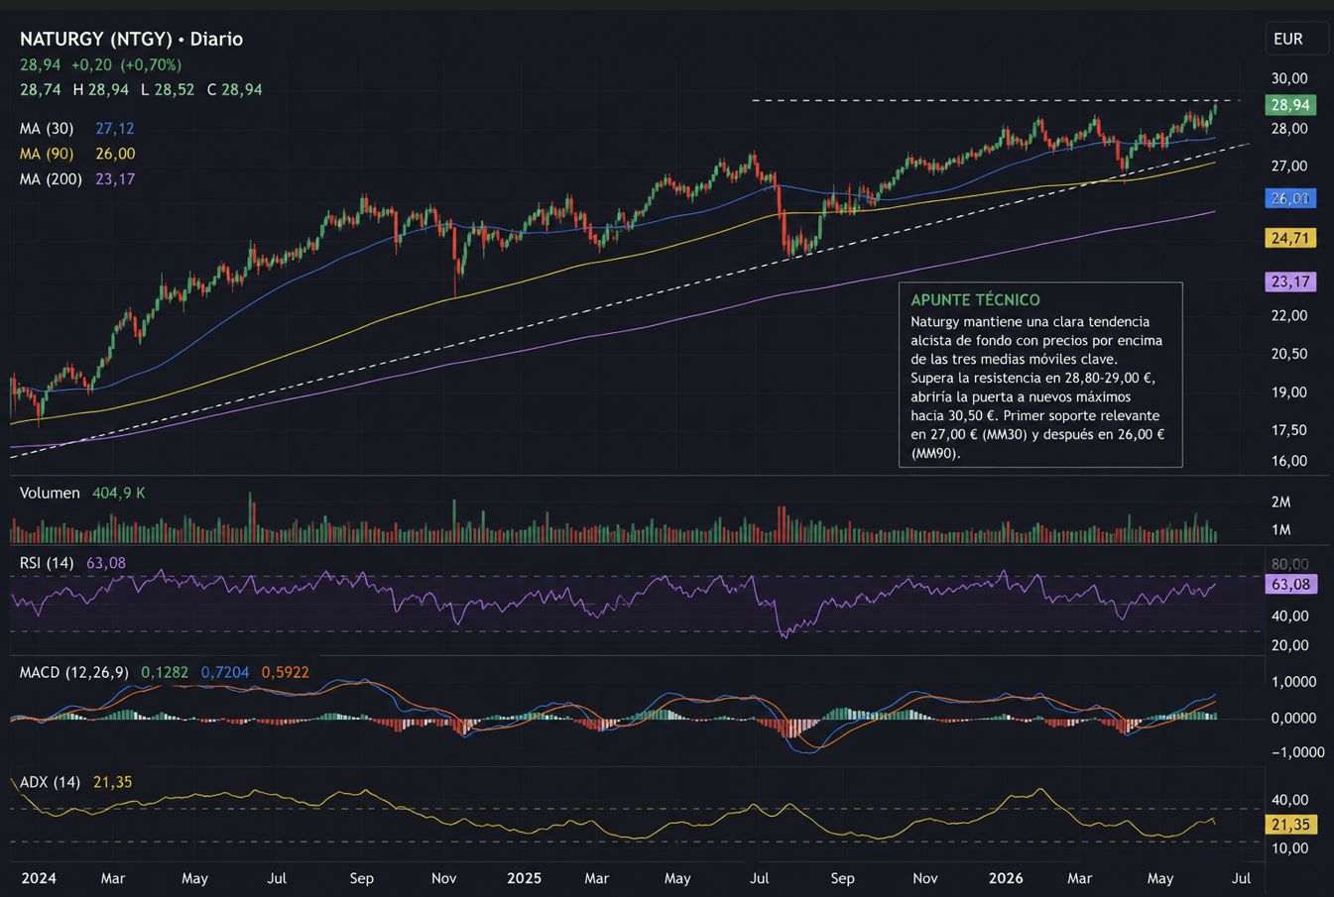Click the EUR currency button
The image size is (1334, 897).
(x=1297, y=39)
